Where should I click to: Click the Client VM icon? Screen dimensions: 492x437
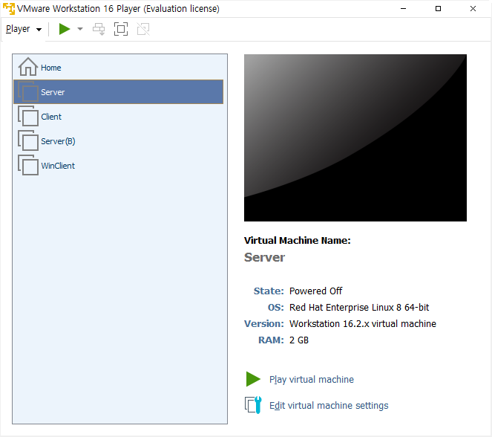click(28, 116)
